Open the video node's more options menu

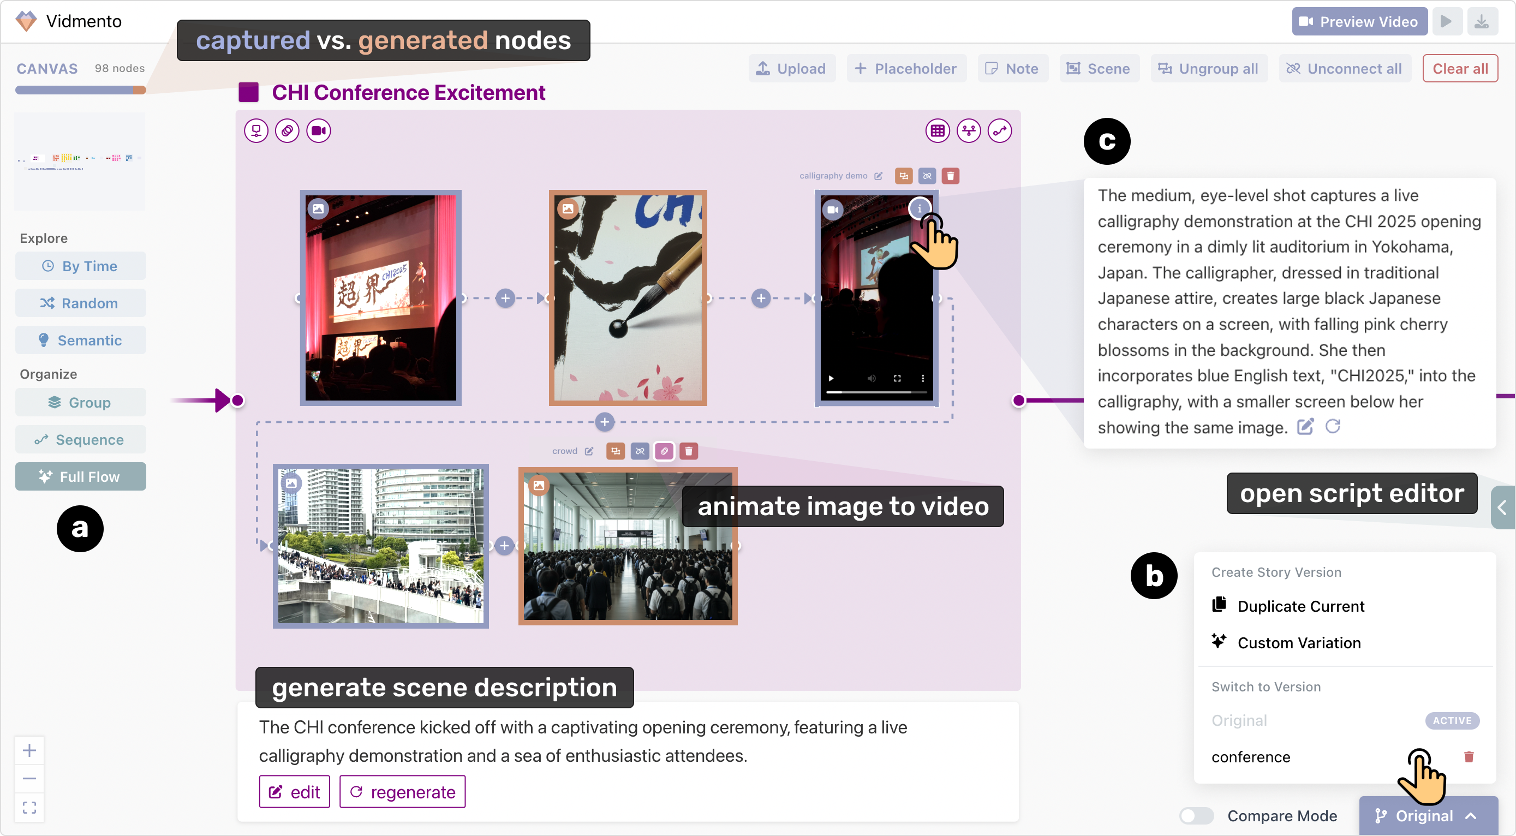pyautogui.click(x=923, y=378)
